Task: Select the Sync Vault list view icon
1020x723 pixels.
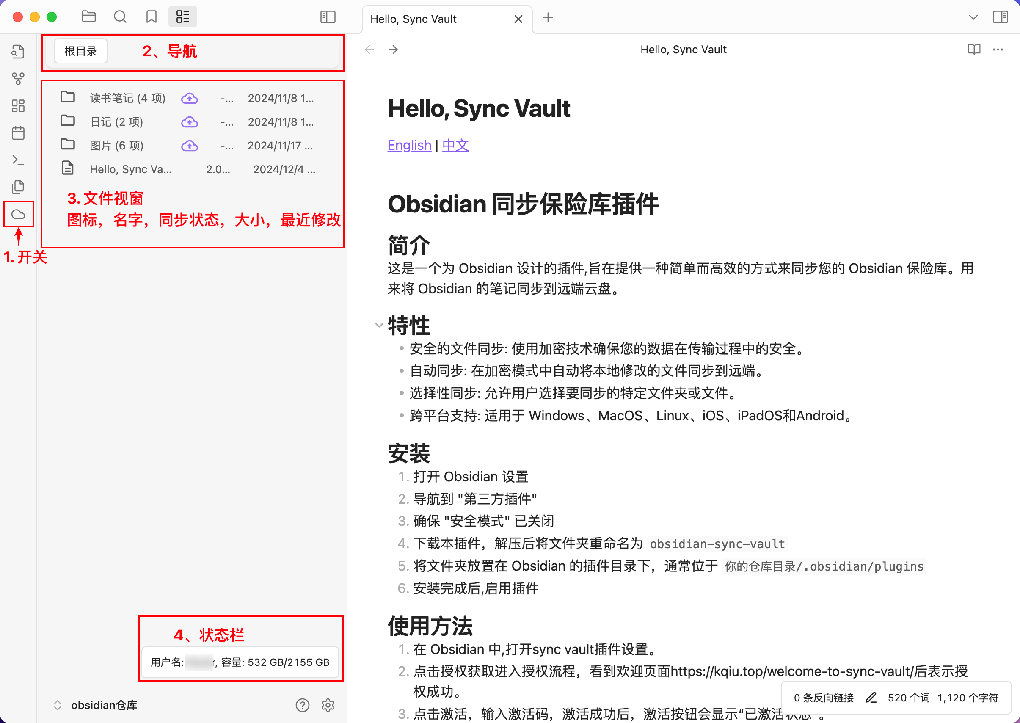Action: (x=182, y=17)
